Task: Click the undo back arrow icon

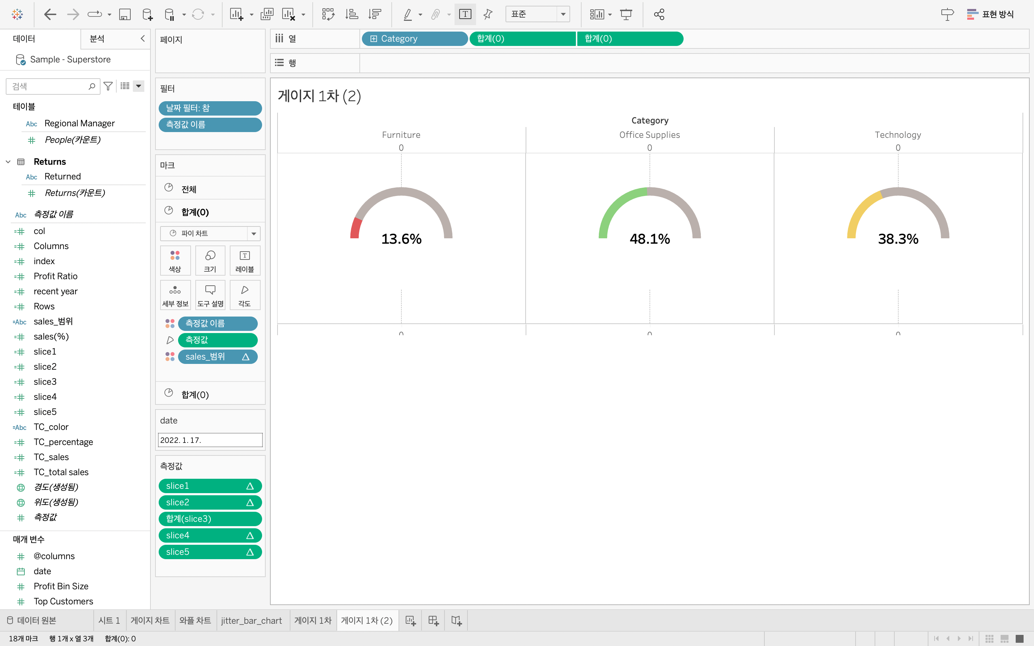Action: tap(50, 14)
